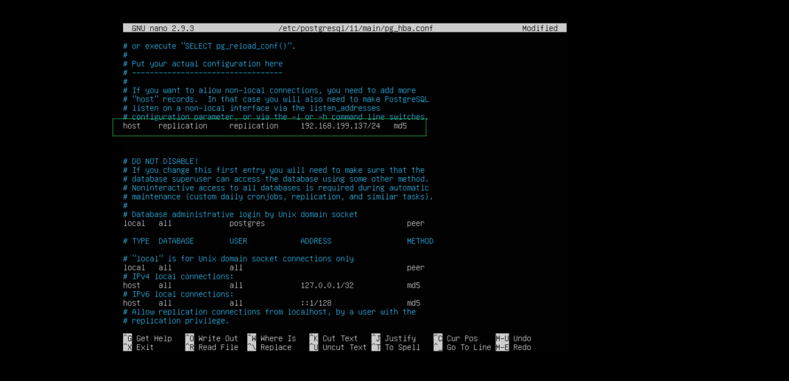The image size is (789, 381).
Task: Click the Modified status in the title bar
Action: pos(539,28)
